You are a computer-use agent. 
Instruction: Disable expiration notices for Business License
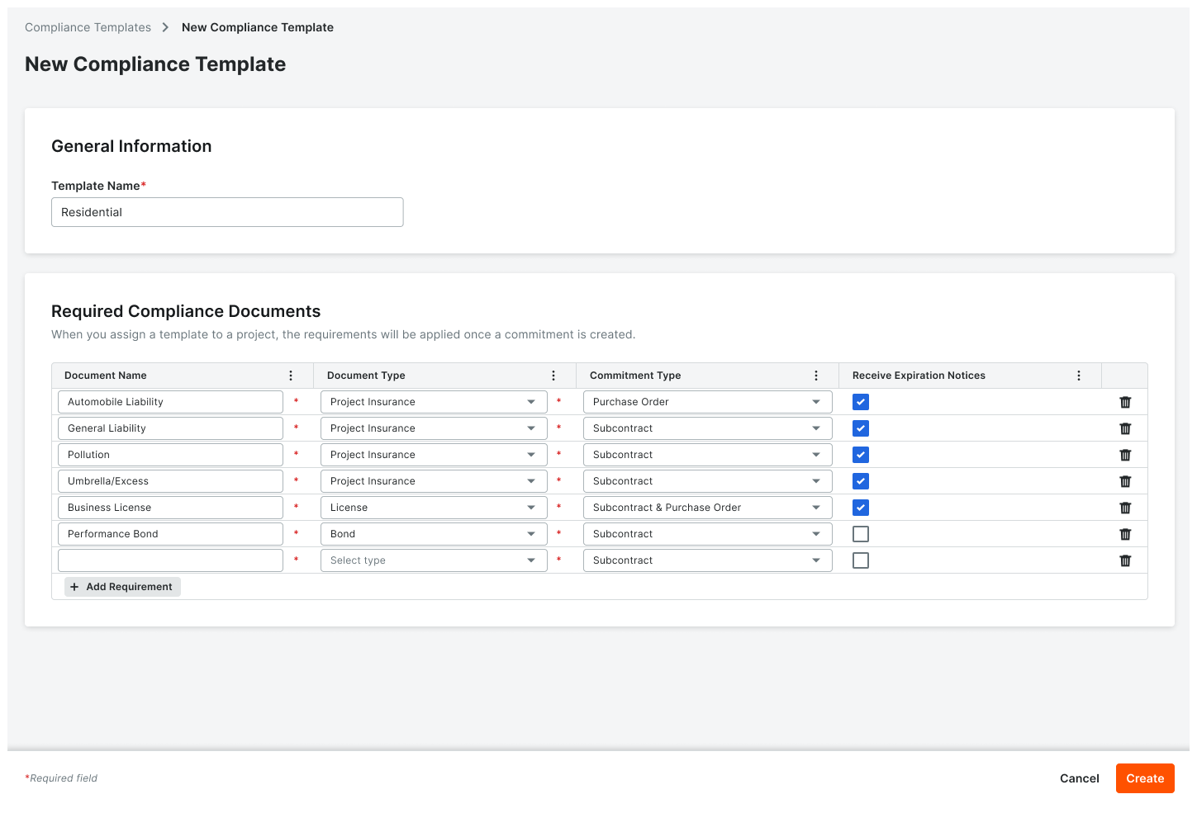860,508
